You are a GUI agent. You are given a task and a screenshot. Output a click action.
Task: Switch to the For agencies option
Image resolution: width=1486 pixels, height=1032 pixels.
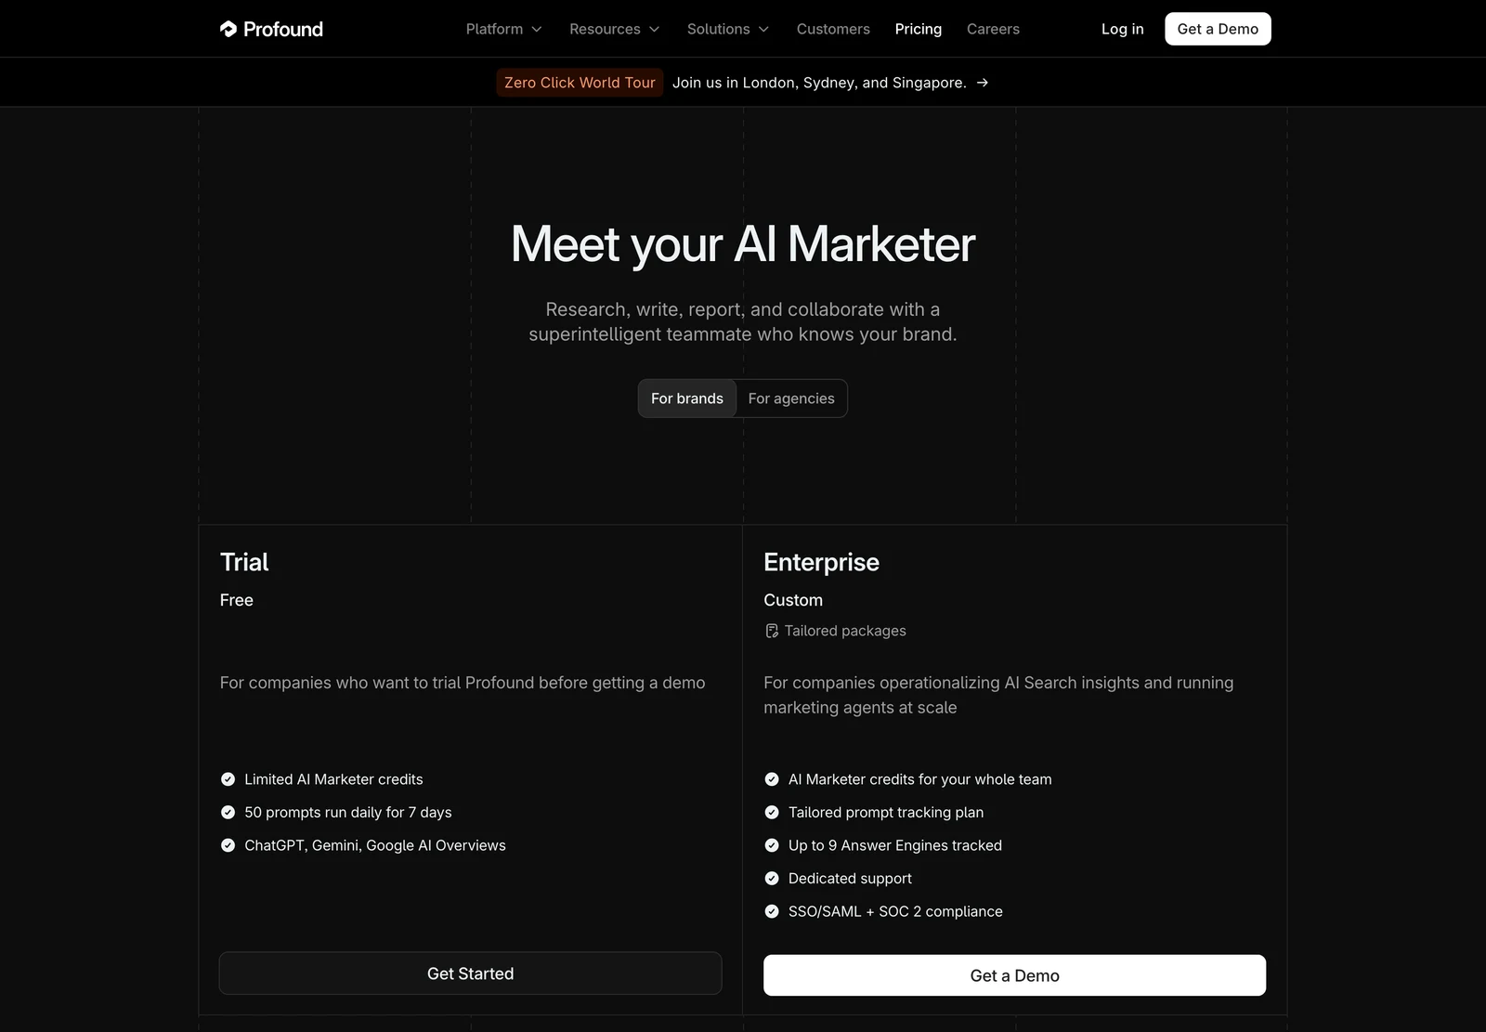[791, 398]
